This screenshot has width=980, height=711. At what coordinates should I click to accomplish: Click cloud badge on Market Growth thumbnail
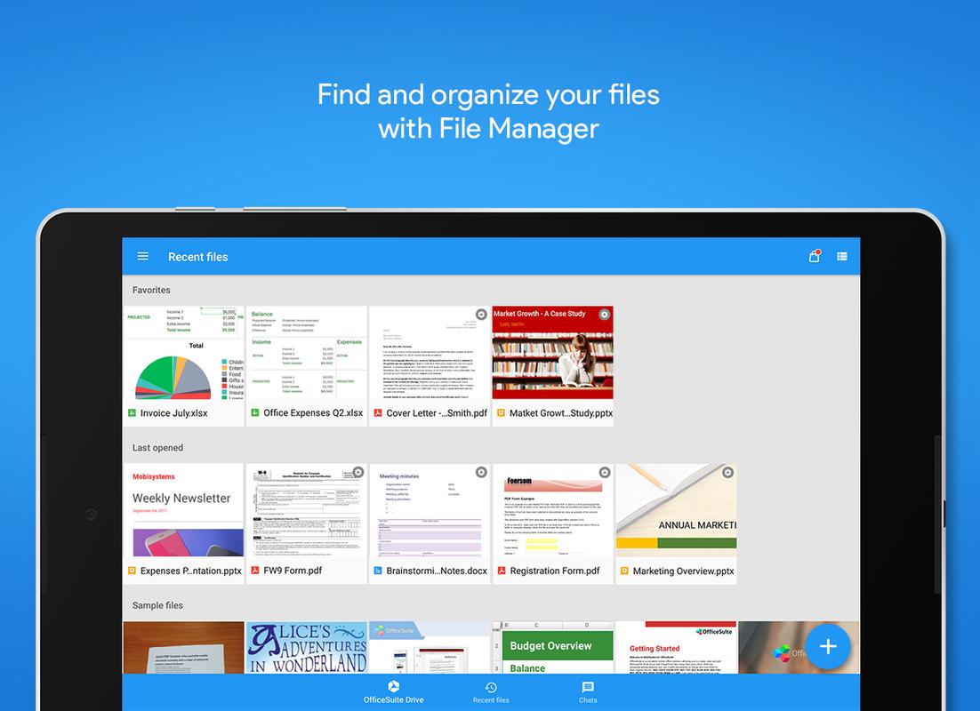pos(605,315)
